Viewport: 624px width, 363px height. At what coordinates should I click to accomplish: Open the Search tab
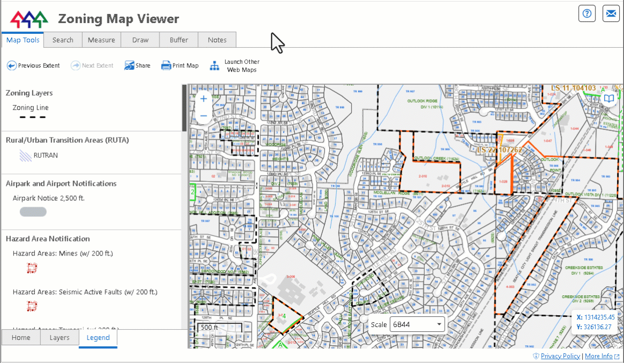pos(63,40)
